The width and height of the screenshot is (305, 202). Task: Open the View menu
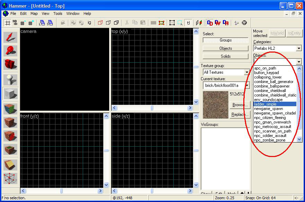[x=45, y=13]
